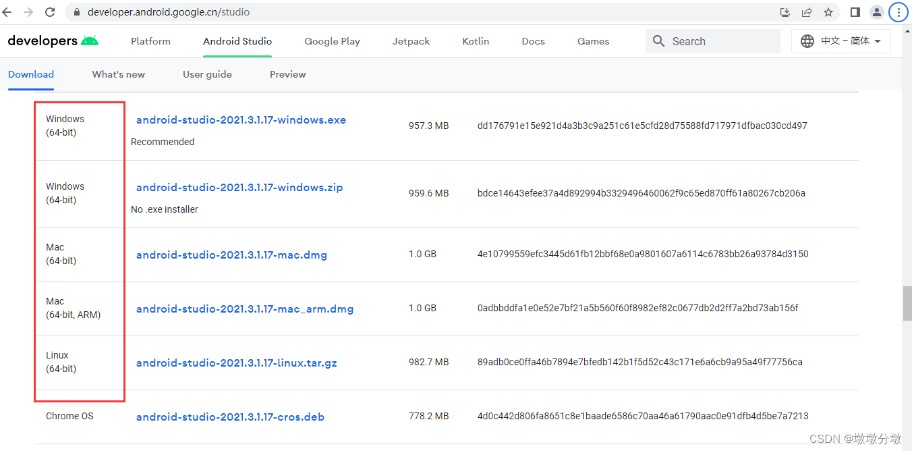Click the install app icon in address bar
912x451 pixels.
[785, 12]
